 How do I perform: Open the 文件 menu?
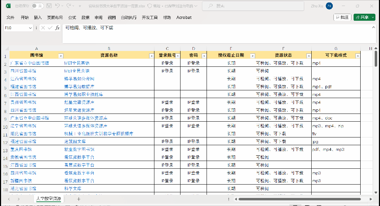[11, 18]
